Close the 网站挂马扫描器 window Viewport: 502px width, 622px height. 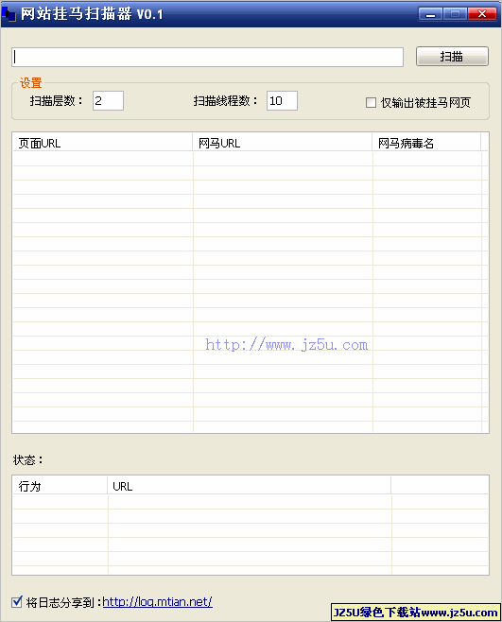482,14
